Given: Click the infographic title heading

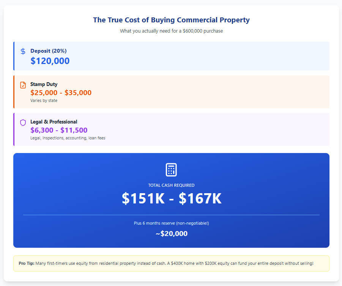Looking at the screenshot, I should click(171, 20).
